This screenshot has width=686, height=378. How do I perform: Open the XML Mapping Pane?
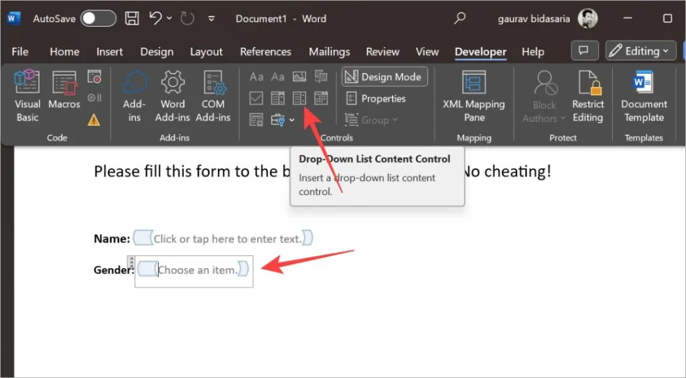pos(474,97)
